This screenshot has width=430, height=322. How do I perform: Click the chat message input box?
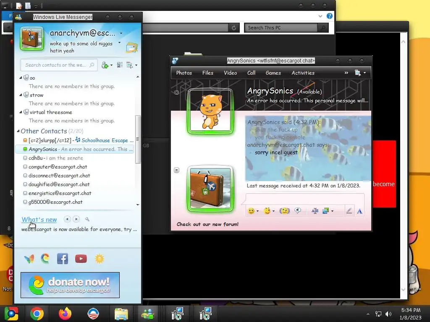305,199
